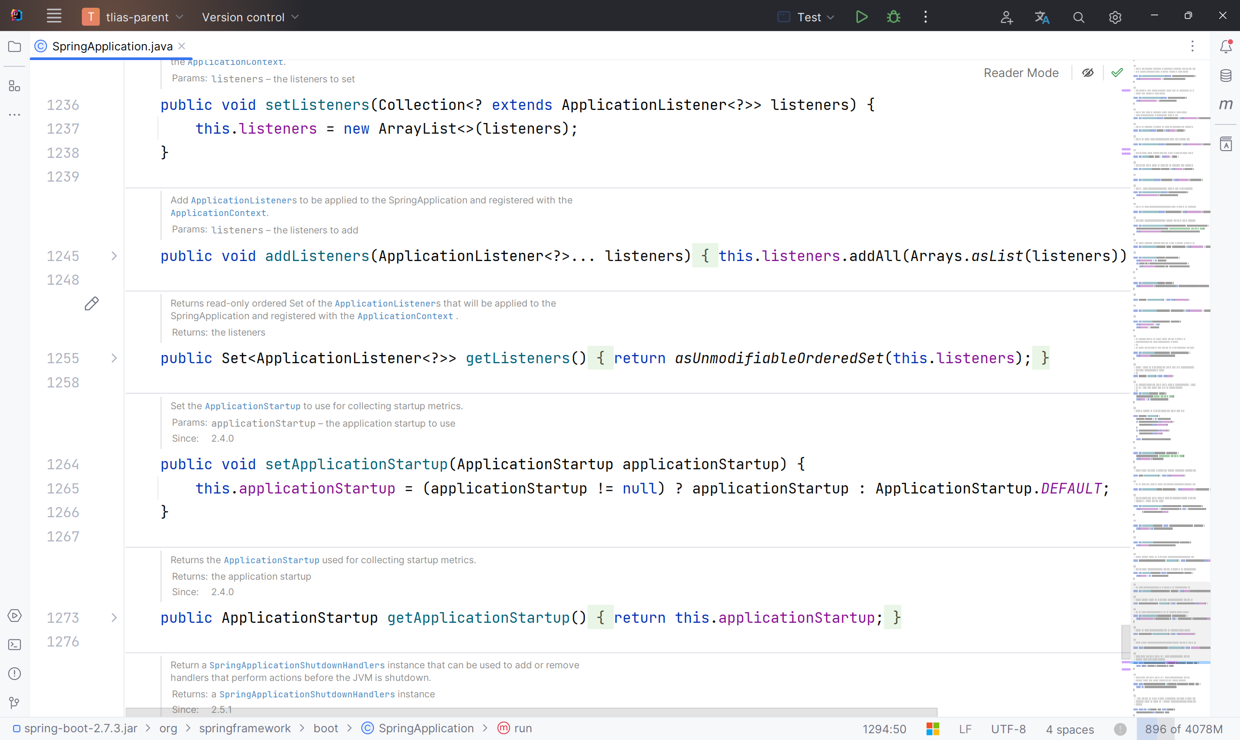1240x740 pixels.
Task: Click the gray status indicator circle
Action: click(x=1120, y=729)
